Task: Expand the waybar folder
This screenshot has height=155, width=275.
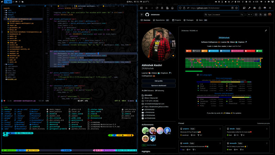Action: pos(9,64)
